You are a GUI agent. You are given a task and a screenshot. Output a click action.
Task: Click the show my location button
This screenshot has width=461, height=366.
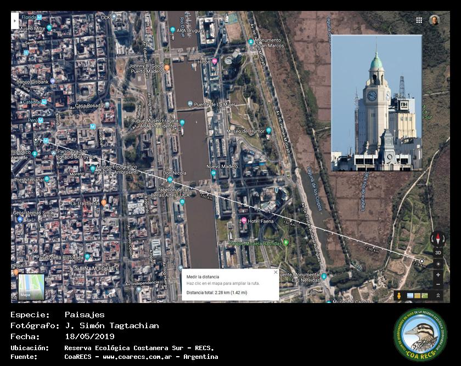(x=438, y=264)
